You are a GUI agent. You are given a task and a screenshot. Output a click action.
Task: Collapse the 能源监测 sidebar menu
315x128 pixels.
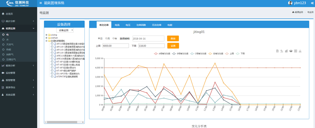click(18, 28)
